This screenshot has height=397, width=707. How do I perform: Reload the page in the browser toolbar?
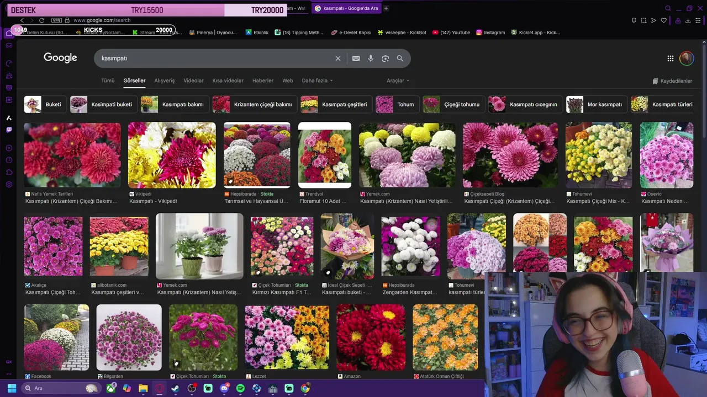tap(41, 20)
